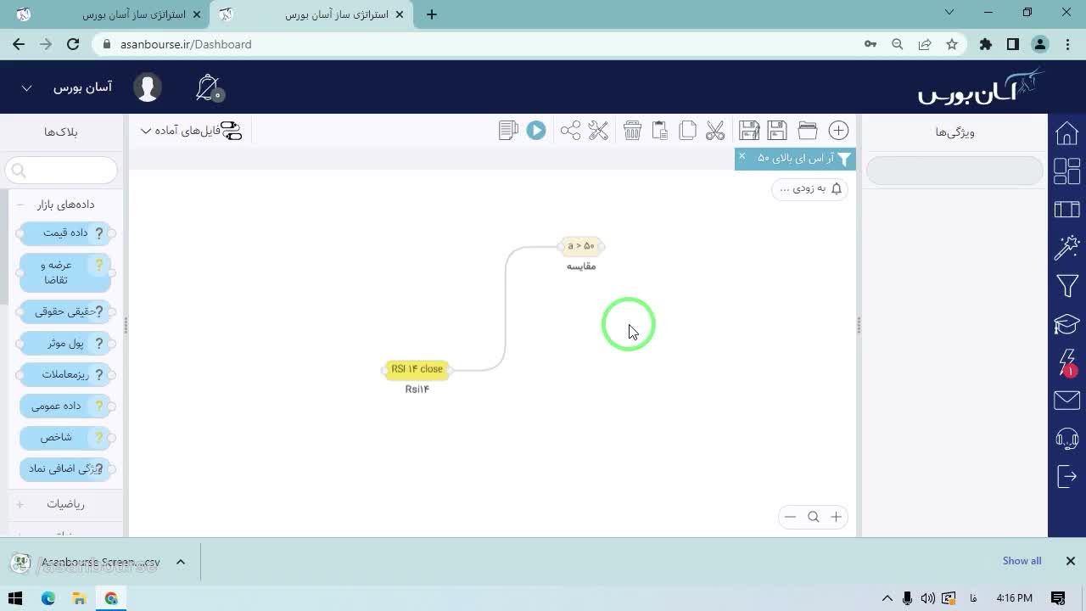Image resolution: width=1086 pixels, height=611 pixels.
Task: Click the save-as floppy disk with pencil
Action: point(749,130)
